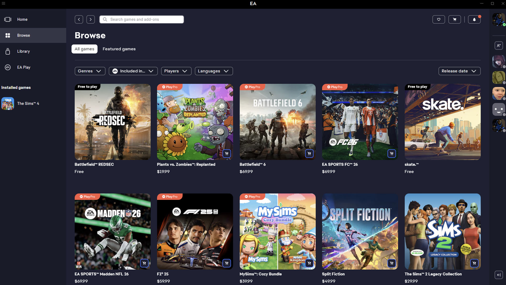Go back using the left navigation arrow

(79, 19)
